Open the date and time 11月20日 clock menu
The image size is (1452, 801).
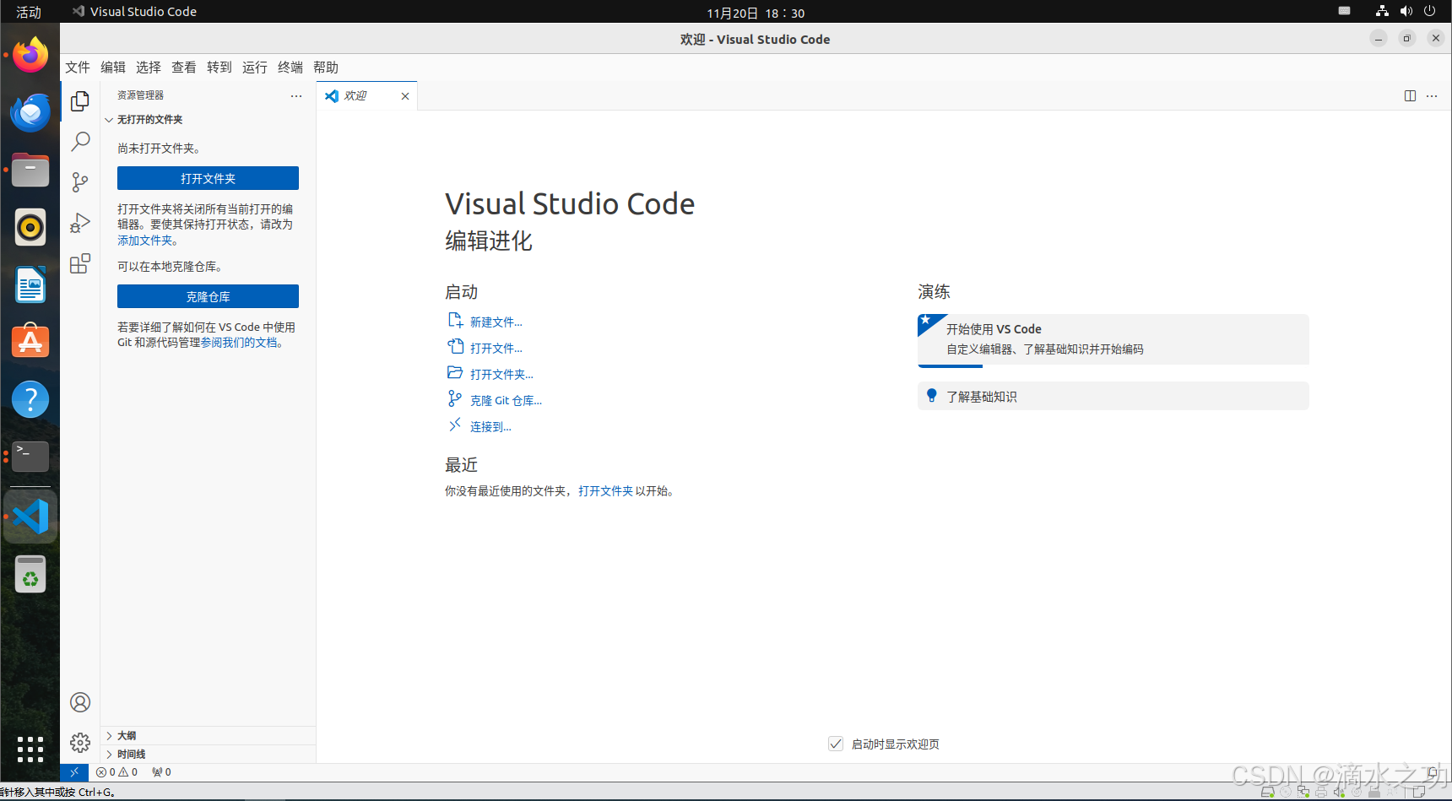click(x=756, y=13)
